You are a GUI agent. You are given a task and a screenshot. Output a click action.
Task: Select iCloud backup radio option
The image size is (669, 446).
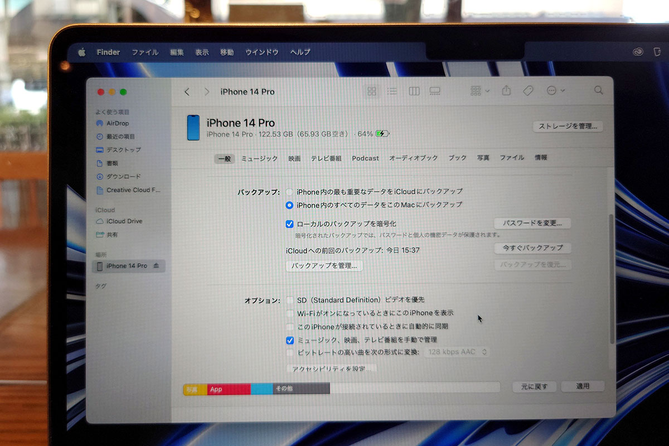[x=289, y=191]
